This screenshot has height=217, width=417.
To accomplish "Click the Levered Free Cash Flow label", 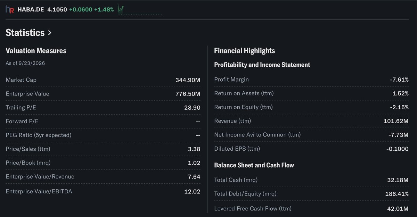I will click(253, 209).
